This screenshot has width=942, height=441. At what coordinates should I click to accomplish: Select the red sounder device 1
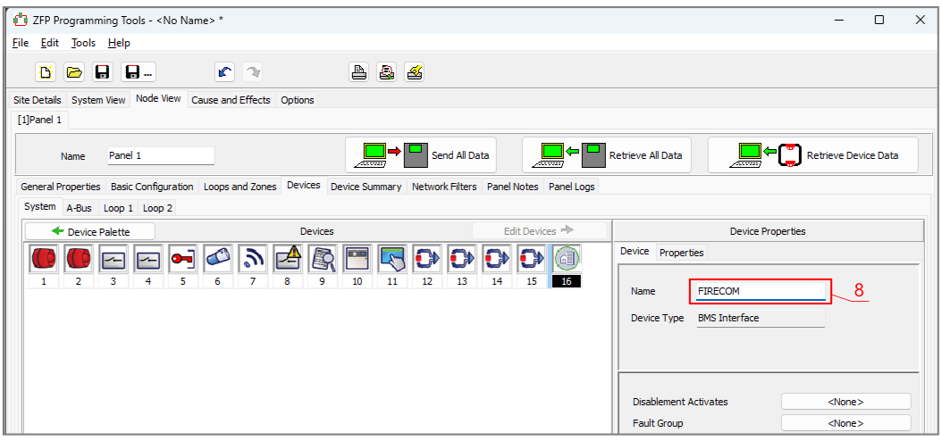pos(43,258)
